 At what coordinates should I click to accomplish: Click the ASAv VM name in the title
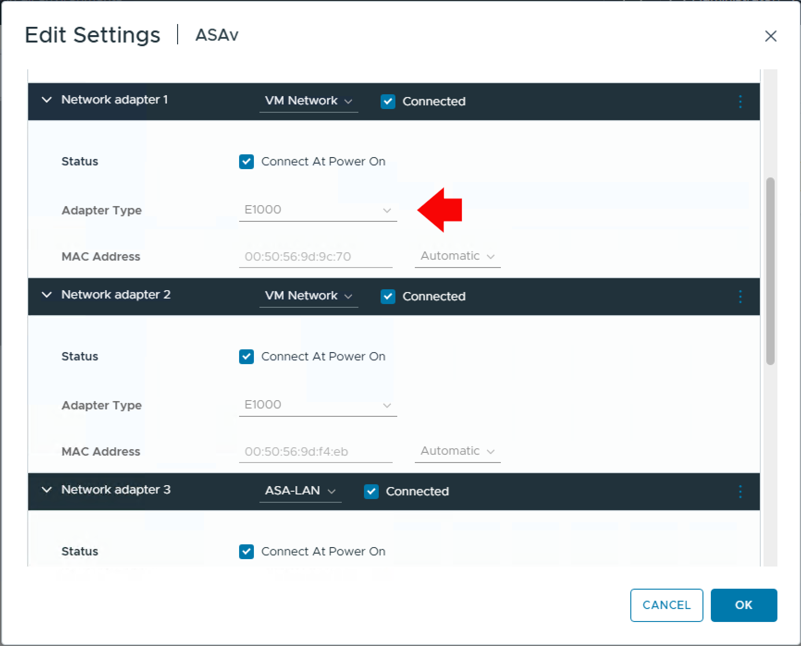click(x=217, y=35)
